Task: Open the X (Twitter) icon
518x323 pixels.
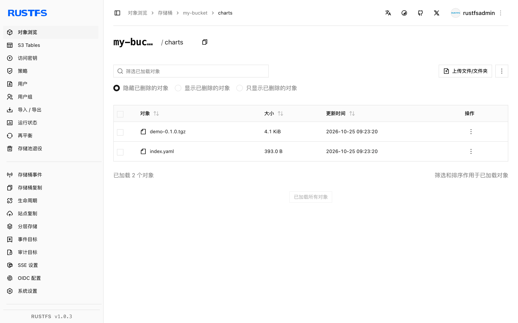Action: (436, 13)
